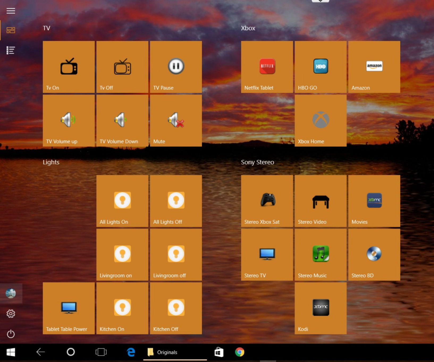Open the hamburger navigation menu

(x=11, y=11)
